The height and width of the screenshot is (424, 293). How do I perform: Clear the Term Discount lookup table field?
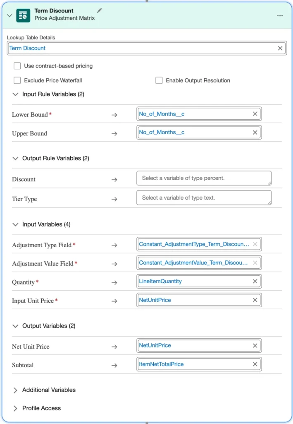280,48
